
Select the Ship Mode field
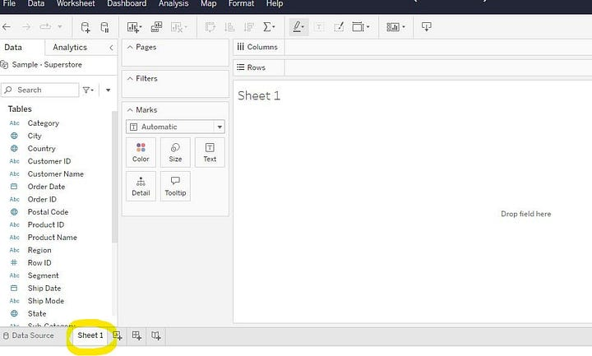46,301
